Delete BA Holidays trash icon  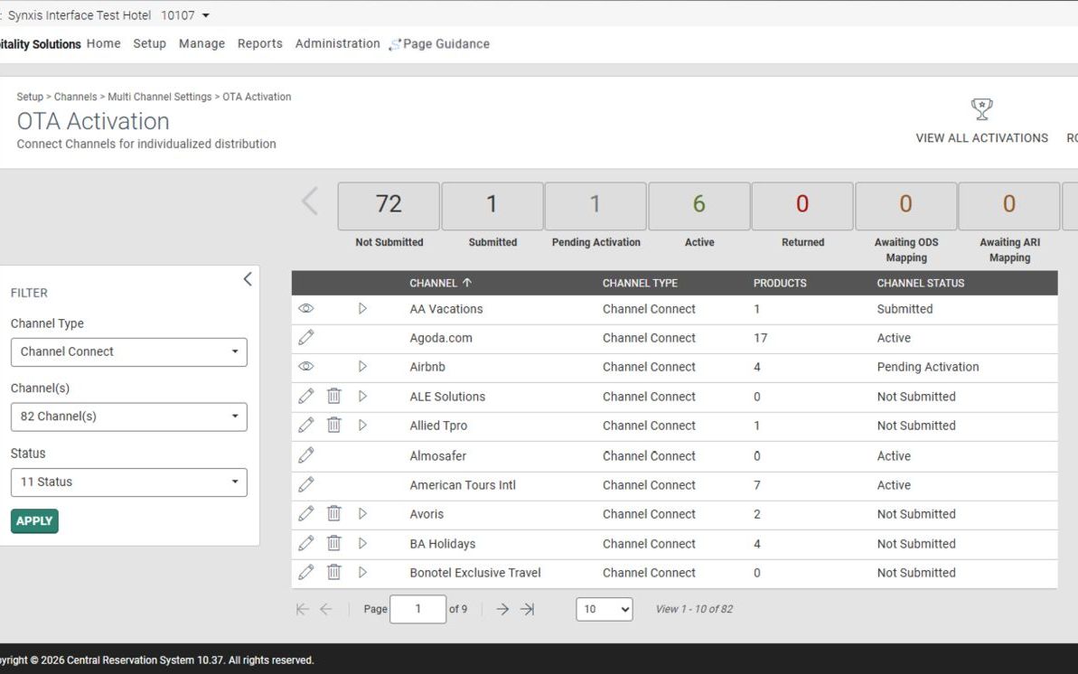pos(334,543)
